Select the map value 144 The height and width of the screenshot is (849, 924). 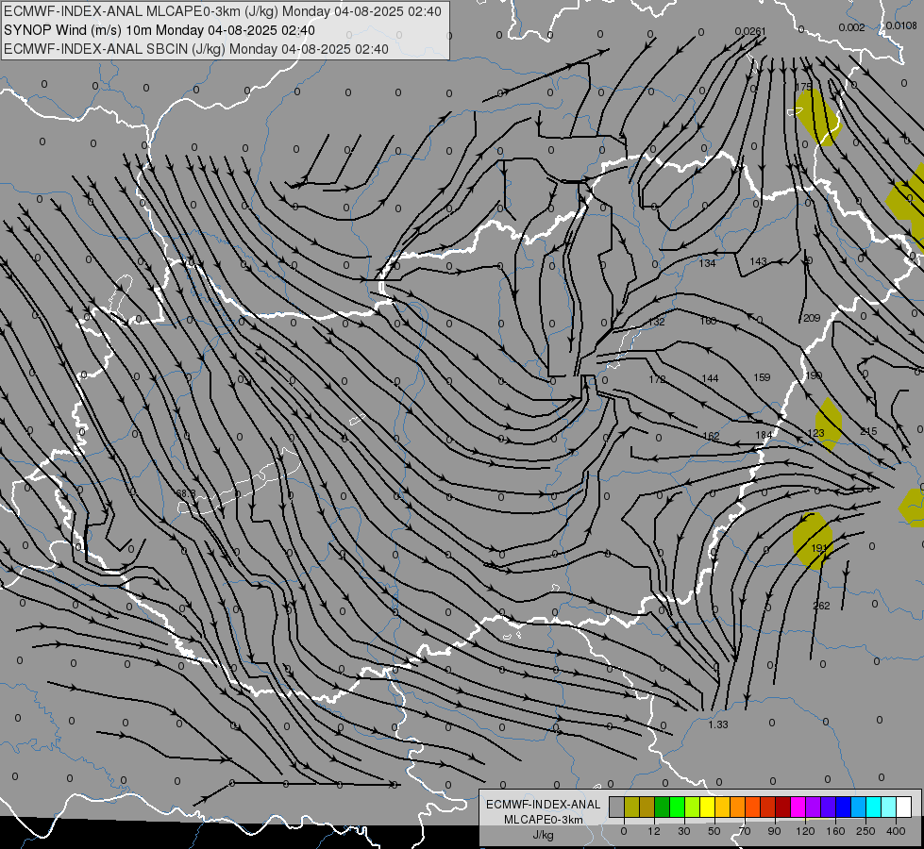pos(710,378)
